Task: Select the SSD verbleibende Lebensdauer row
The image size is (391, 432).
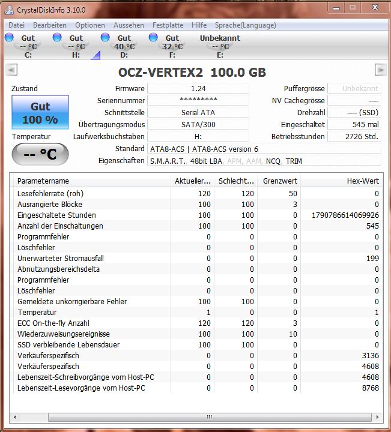Action: coord(196,344)
